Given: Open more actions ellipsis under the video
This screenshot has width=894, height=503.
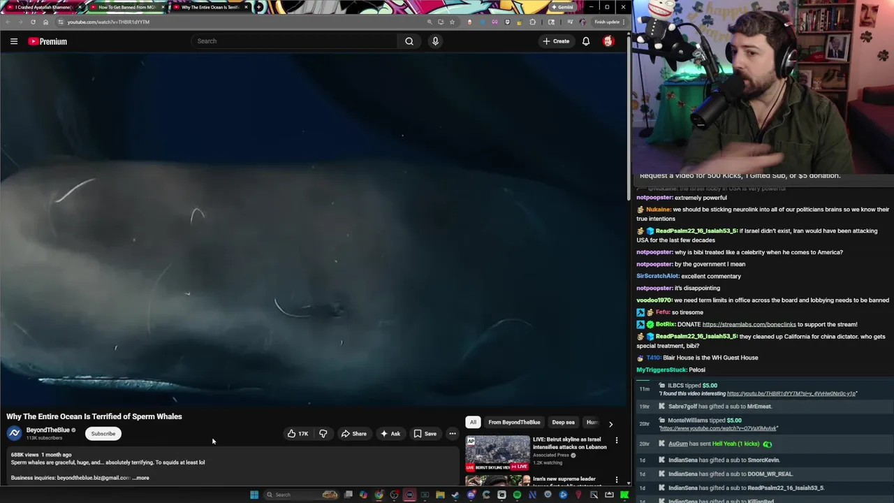Looking at the screenshot, I should click(453, 434).
